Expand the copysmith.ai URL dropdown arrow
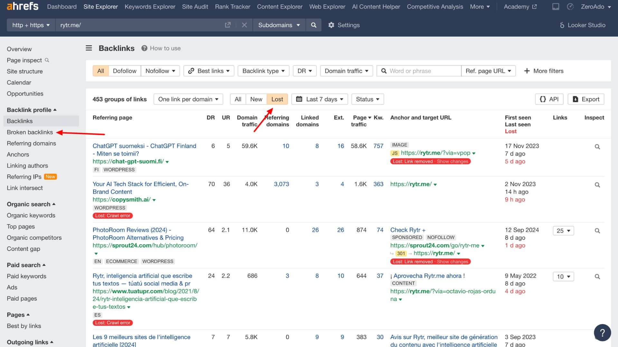 pyautogui.click(x=154, y=200)
